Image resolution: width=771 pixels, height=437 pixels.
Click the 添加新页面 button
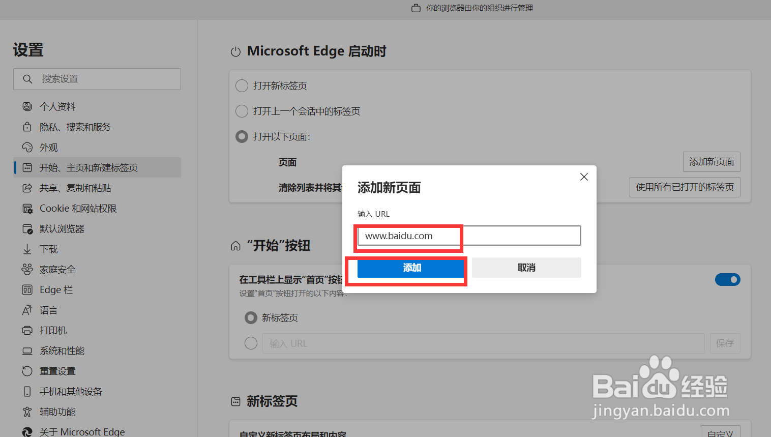(711, 162)
